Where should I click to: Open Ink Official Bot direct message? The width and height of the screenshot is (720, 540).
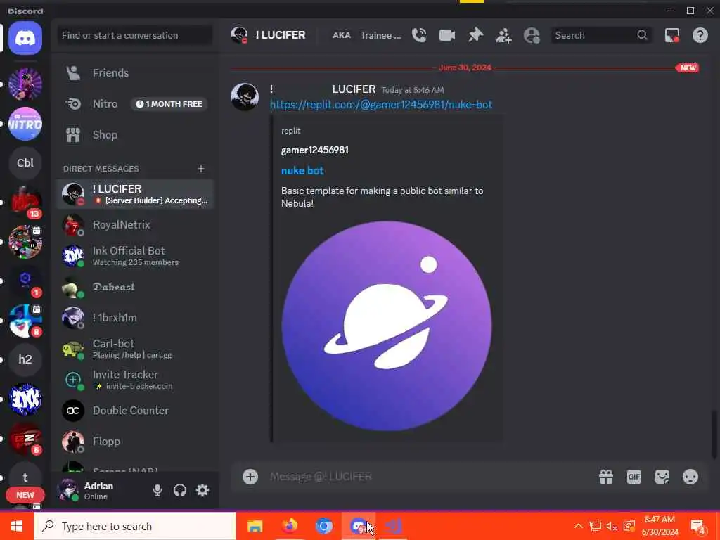(135, 256)
